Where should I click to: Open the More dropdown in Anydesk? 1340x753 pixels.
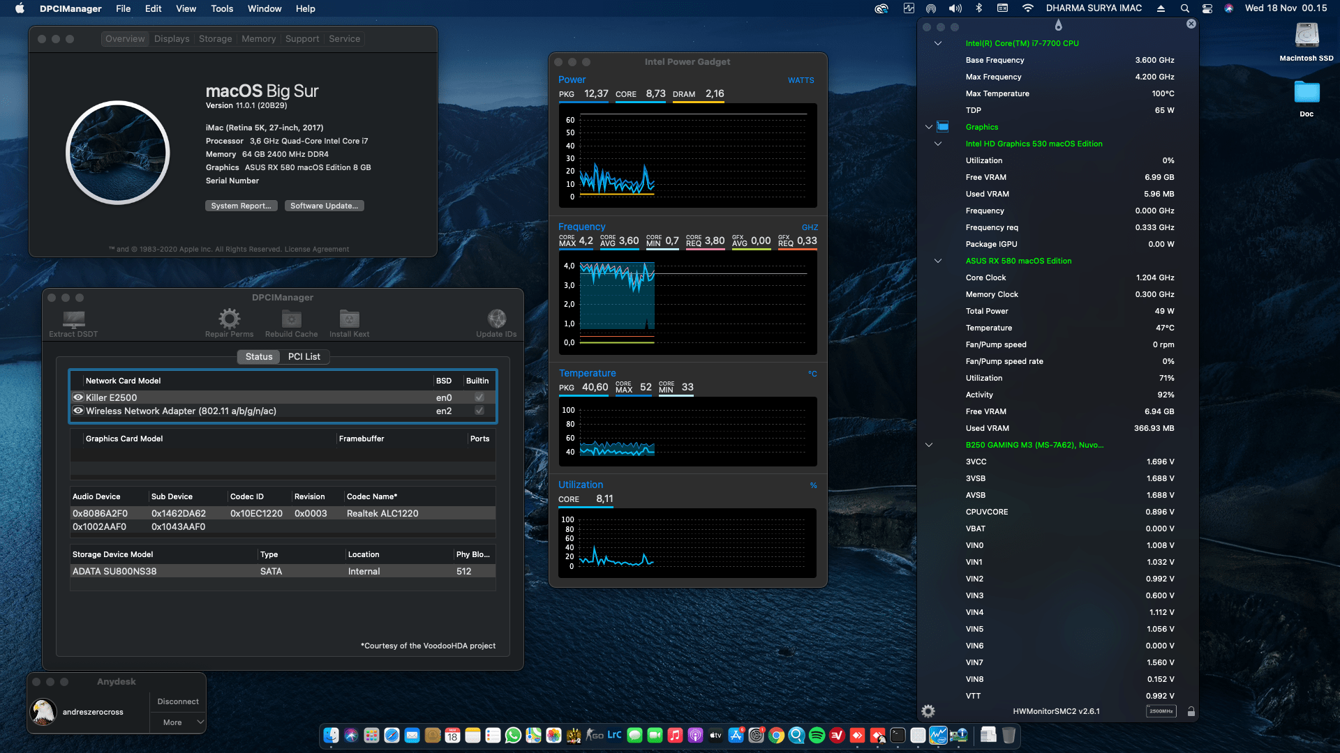tap(177, 722)
